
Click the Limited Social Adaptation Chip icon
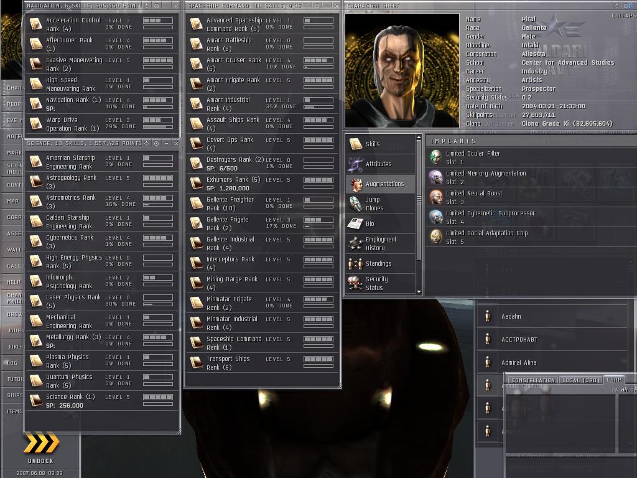[x=436, y=237]
